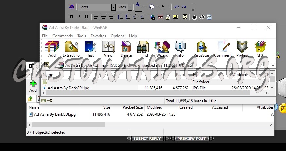Click the text color A swatch
Screen dimensions: 286x151
click(x=138, y=7)
